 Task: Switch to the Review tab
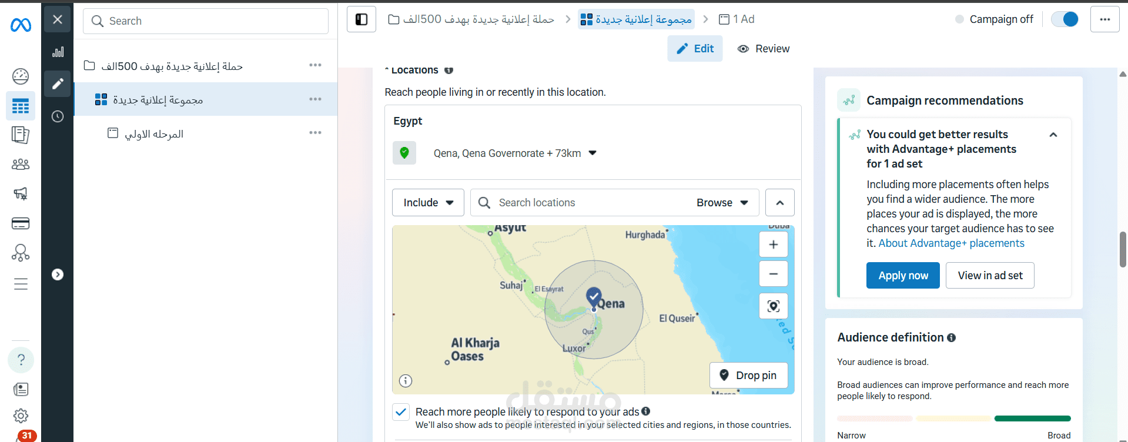click(764, 49)
